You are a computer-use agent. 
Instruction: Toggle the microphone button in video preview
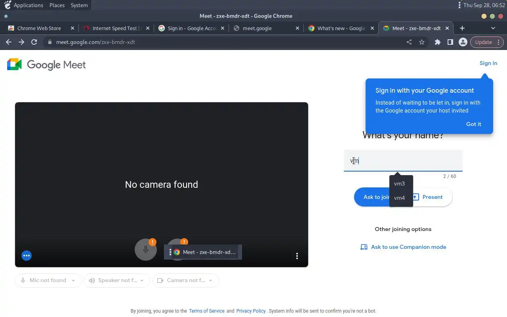point(146,250)
